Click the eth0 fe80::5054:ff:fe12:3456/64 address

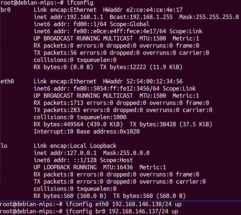coord(116,89)
